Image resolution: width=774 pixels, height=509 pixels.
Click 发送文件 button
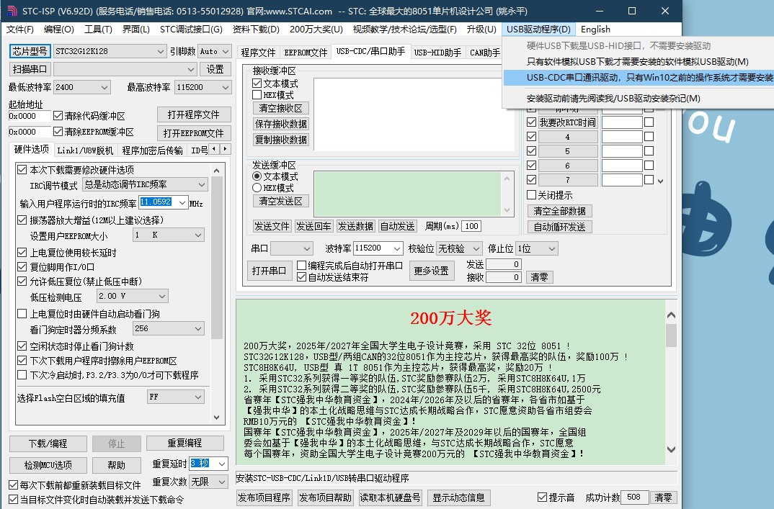tap(272, 226)
